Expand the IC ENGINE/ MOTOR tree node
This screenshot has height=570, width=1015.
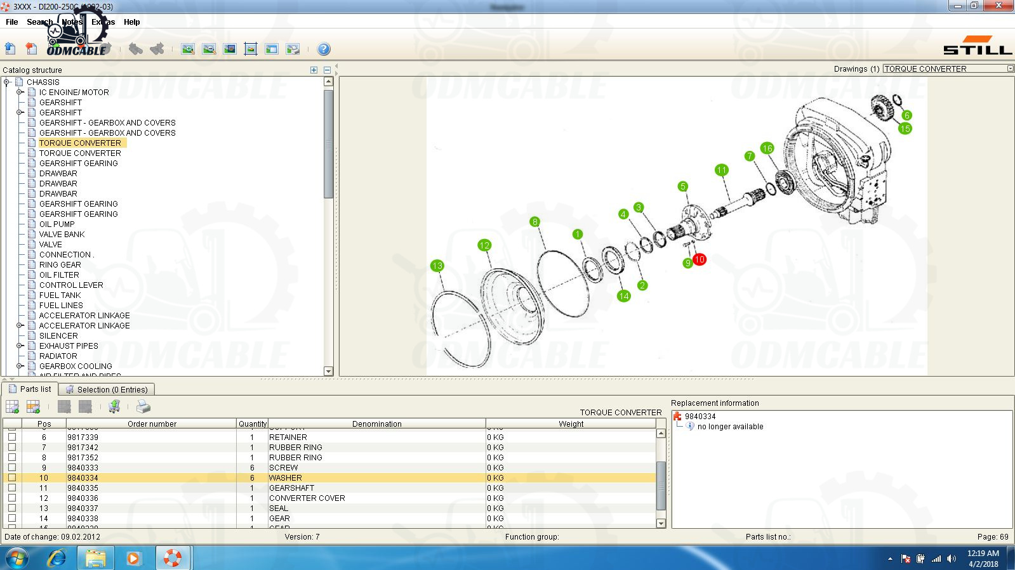20,92
